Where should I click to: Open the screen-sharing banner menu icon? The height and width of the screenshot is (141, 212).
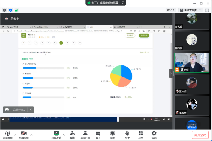[x=123, y=3]
